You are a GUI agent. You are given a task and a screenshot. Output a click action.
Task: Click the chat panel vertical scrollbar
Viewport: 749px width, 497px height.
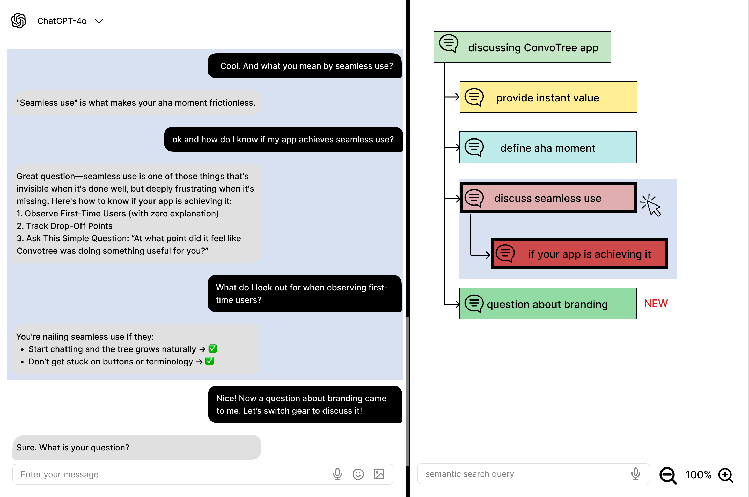(x=407, y=391)
